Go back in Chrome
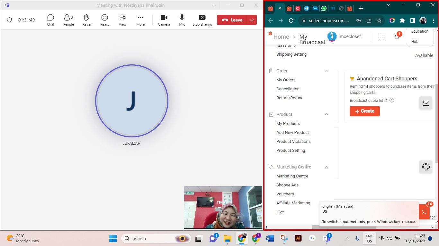The image size is (439, 246). click(271, 20)
